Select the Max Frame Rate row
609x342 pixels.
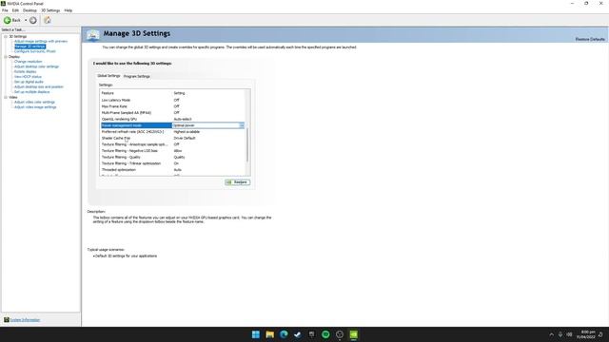[x=173, y=106]
